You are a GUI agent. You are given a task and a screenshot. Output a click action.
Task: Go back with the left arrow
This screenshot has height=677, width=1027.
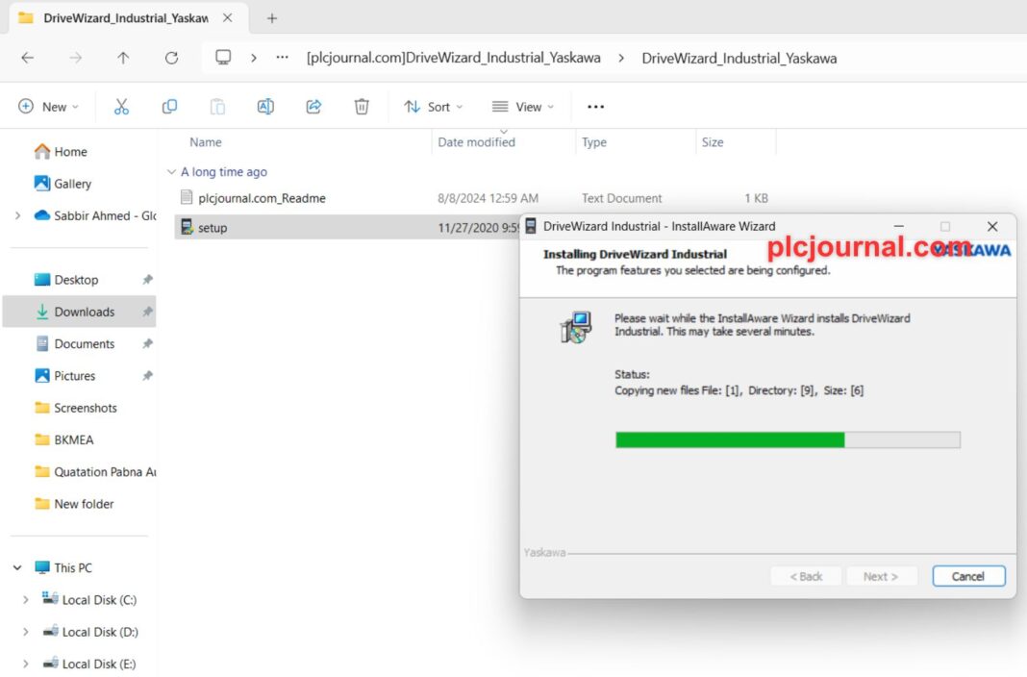click(28, 58)
